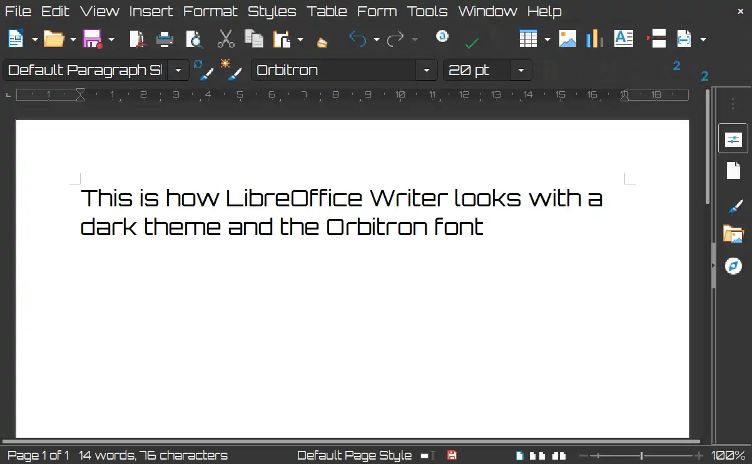The width and height of the screenshot is (752, 464).
Task: Open sidebar settings three-dot menu
Action: [733, 104]
